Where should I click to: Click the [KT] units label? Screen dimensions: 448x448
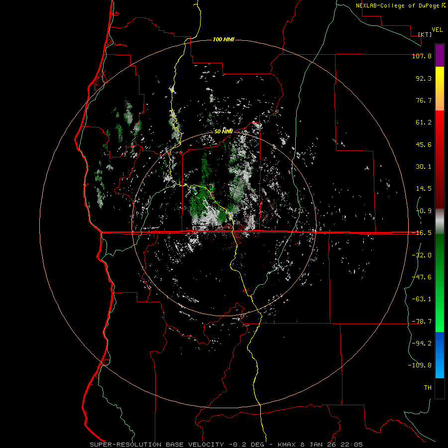click(425, 34)
